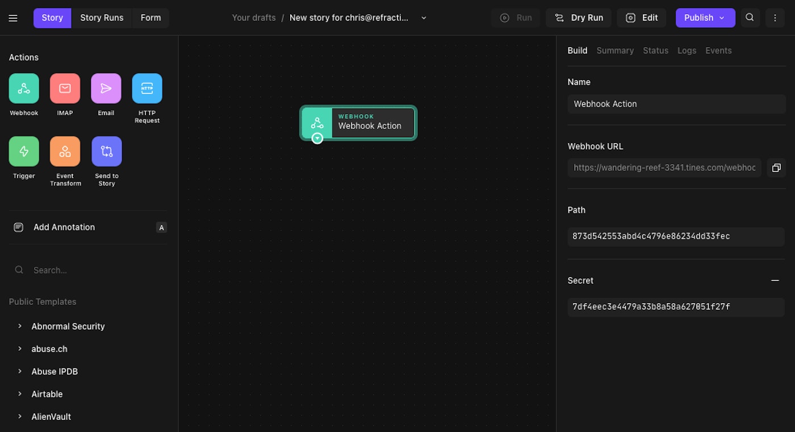Select the Event Transform action icon
Screen dimensions: 795x432
65,152
